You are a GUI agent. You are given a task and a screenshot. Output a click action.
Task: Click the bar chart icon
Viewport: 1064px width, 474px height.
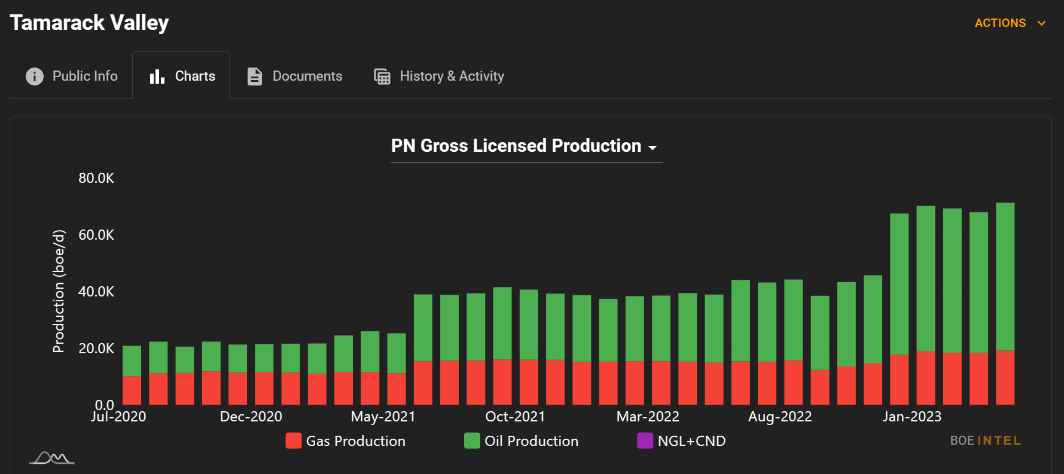157,77
